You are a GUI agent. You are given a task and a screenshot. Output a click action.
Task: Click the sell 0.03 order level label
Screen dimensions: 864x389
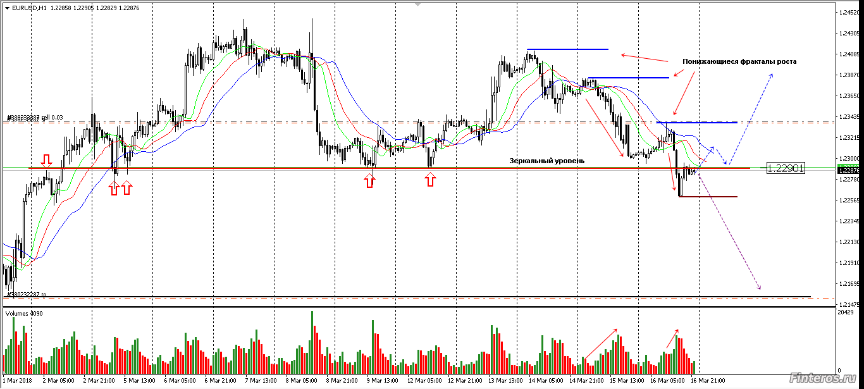35,118
